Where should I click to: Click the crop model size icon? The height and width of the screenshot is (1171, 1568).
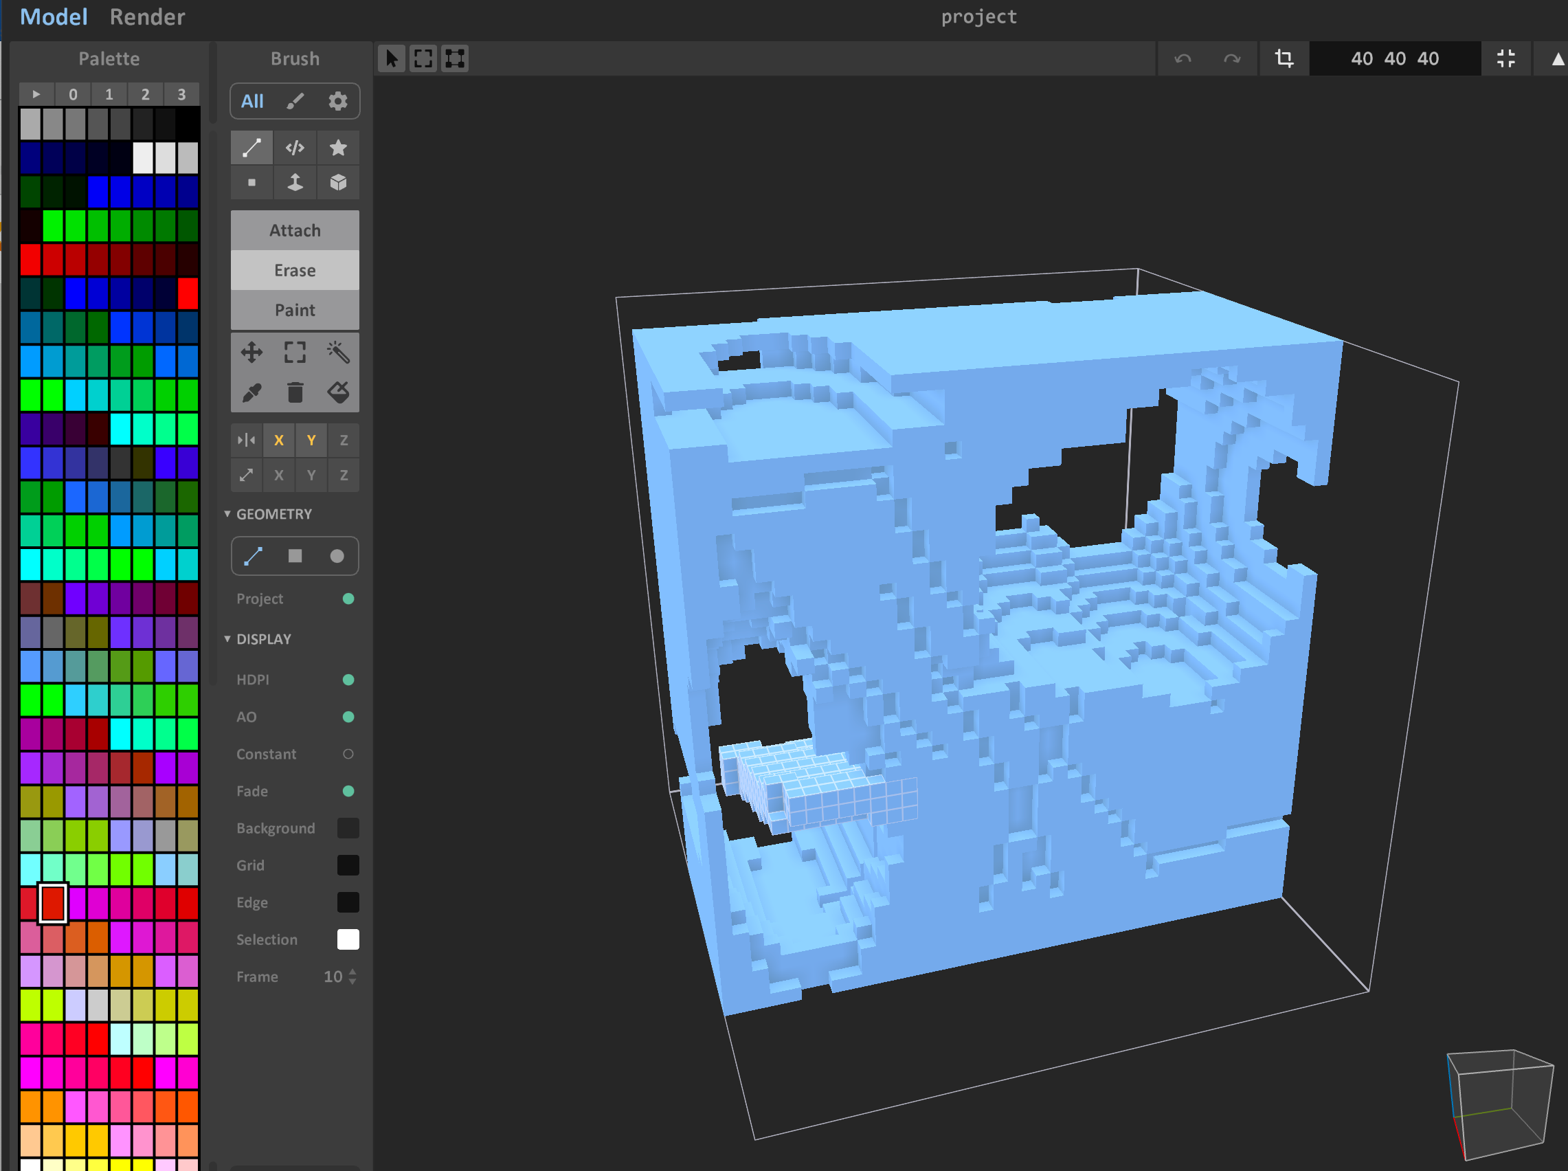[1284, 58]
